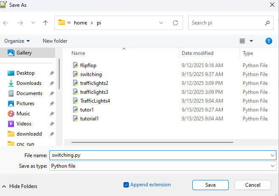Expand the Save as type dropdown
This screenshot has height=196, width=279.
coord(272,166)
